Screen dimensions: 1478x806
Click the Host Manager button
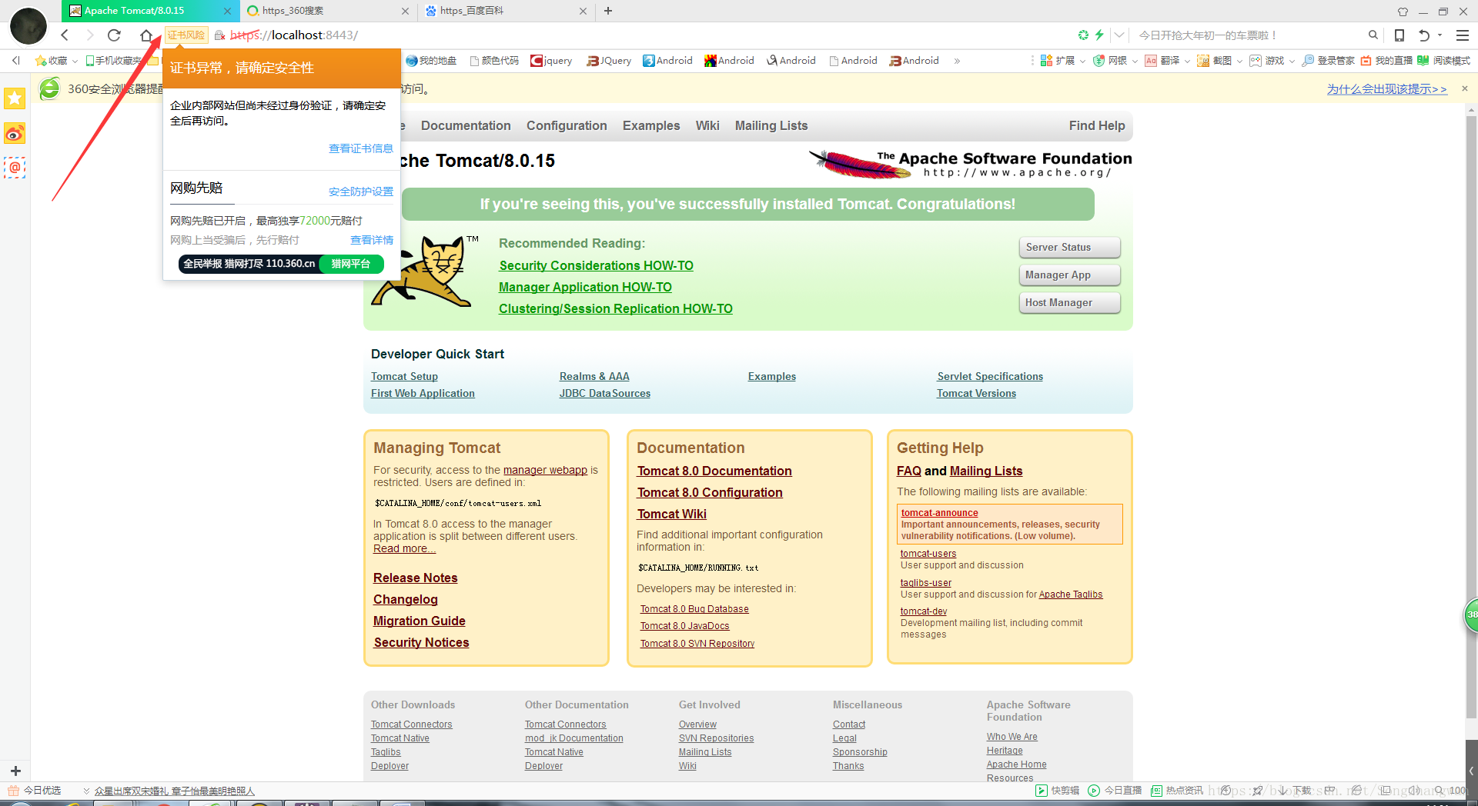[x=1069, y=302]
